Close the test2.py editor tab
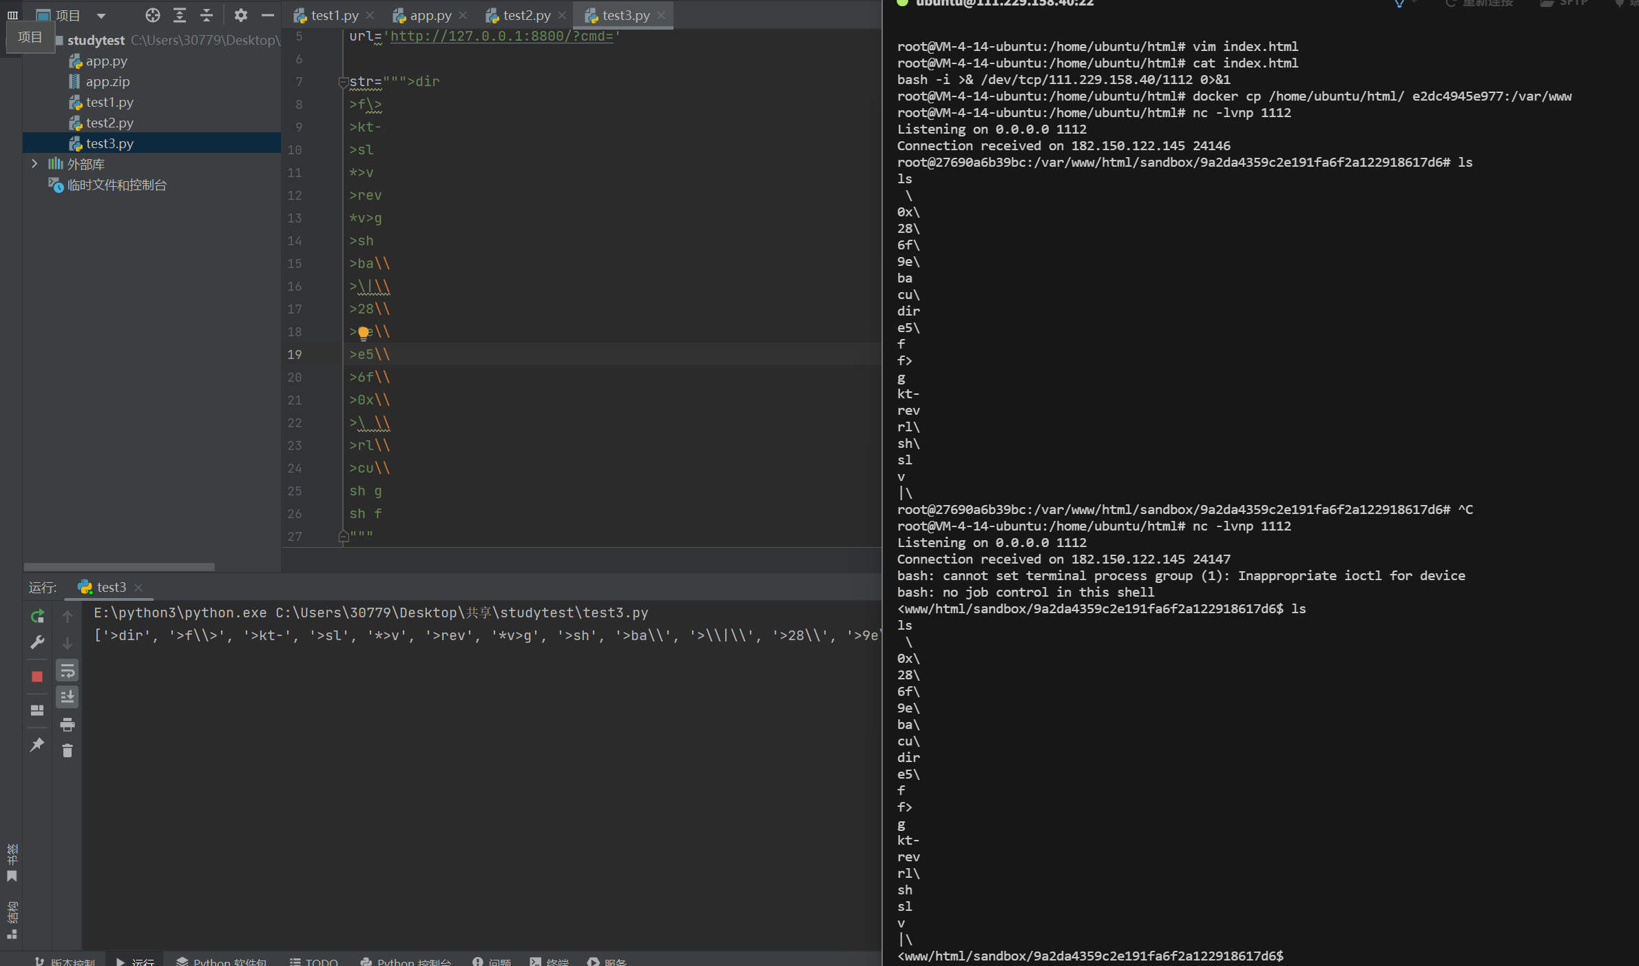This screenshot has width=1639, height=966. coord(562,15)
